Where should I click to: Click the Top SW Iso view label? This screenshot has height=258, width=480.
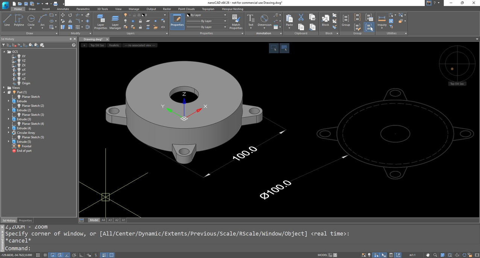(97, 45)
